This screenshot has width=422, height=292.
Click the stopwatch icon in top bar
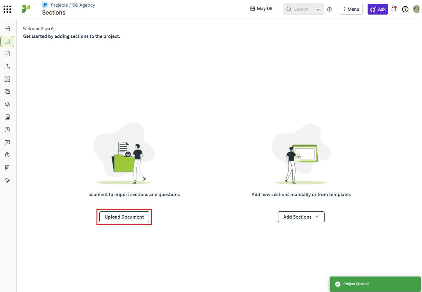pyautogui.click(x=329, y=9)
